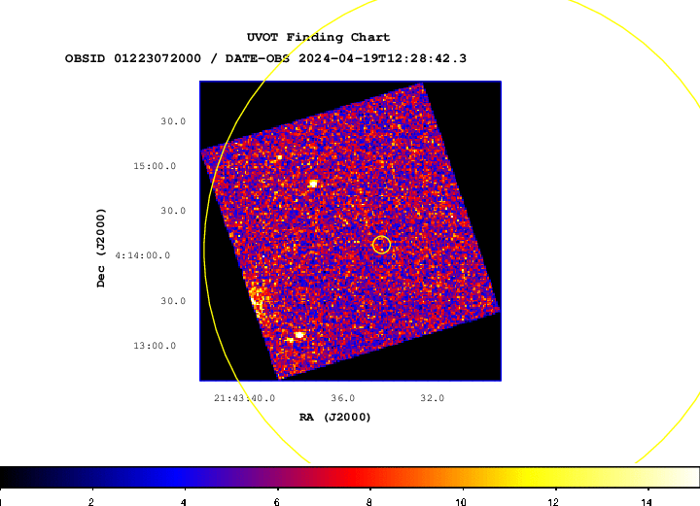Click the 4:14:00.0 declination tick label

(143, 255)
